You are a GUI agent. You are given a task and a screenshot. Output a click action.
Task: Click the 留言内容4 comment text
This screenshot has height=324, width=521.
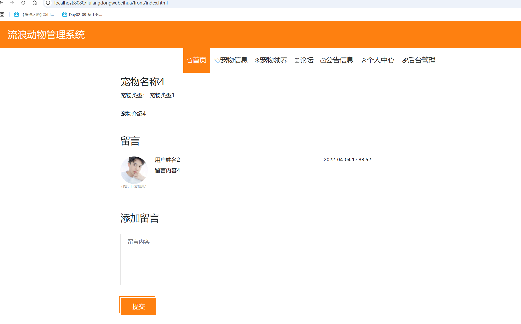click(x=167, y=170)
